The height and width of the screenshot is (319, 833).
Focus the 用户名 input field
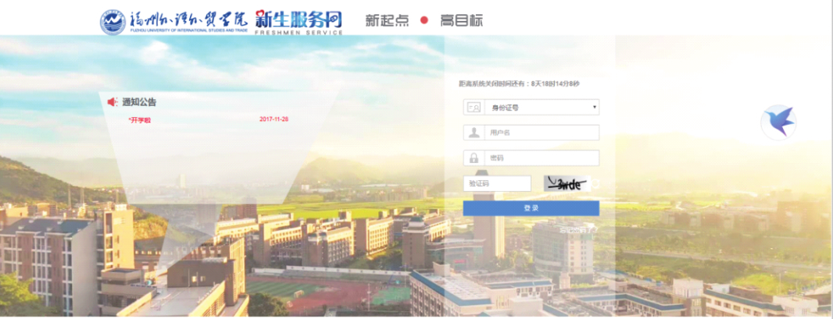[542, 133]
